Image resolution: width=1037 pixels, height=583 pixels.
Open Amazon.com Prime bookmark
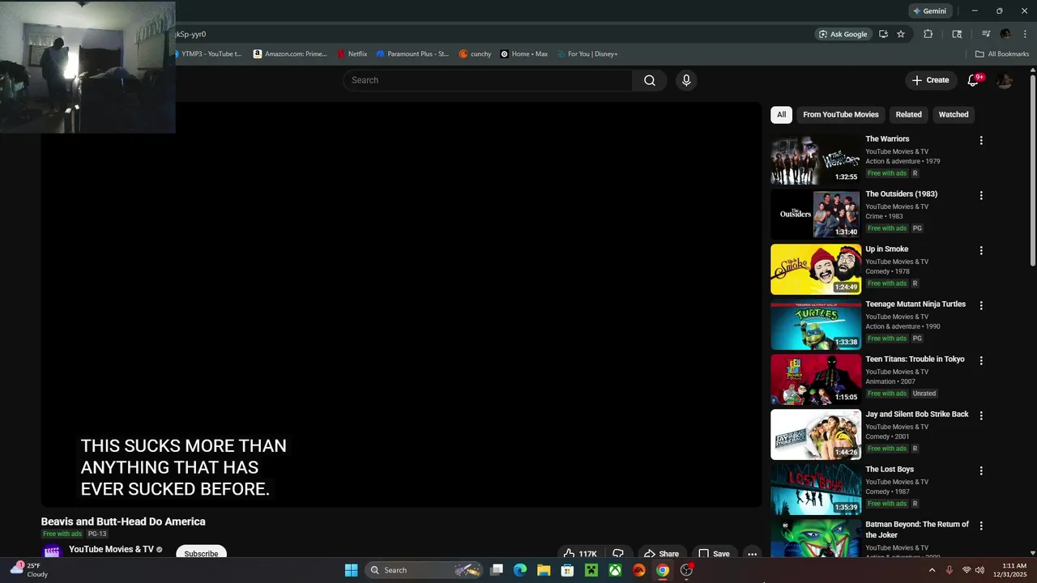290,53
